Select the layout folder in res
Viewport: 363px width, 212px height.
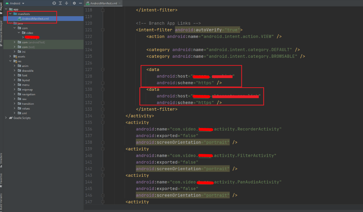[x=26, y=80]
